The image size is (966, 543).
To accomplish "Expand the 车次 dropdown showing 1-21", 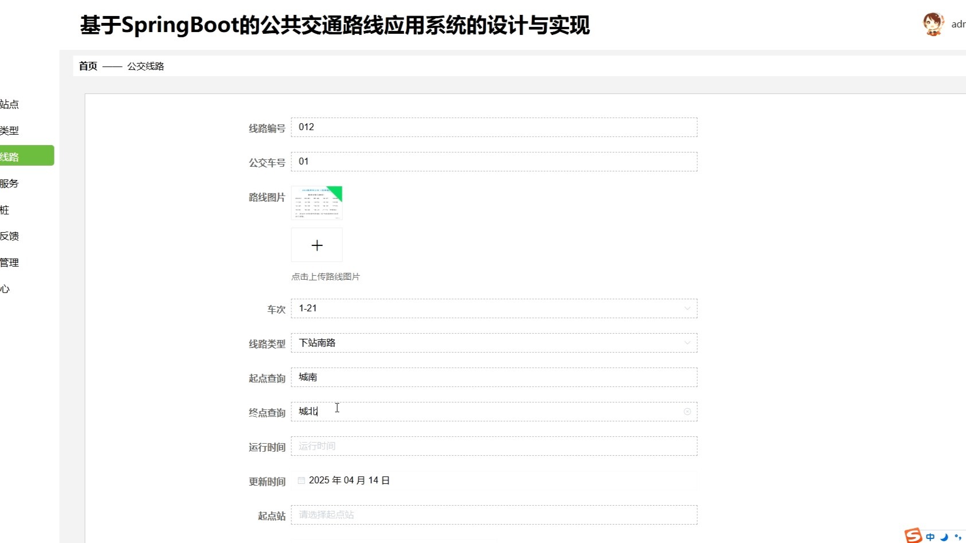I will [494, 308].
